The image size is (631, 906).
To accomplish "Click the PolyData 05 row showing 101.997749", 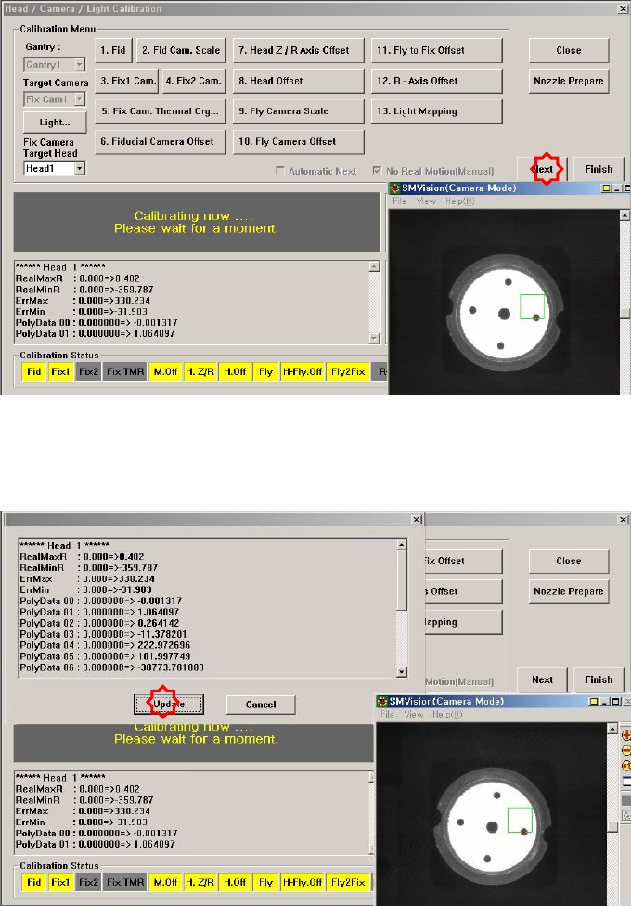I will 105,655.
